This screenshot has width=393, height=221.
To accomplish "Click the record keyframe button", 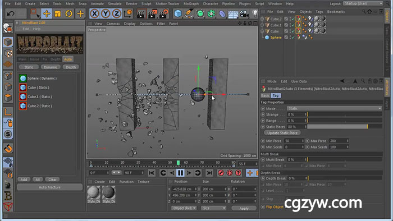I will pos(221,173).
